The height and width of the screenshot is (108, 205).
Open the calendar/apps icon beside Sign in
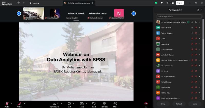172,3
